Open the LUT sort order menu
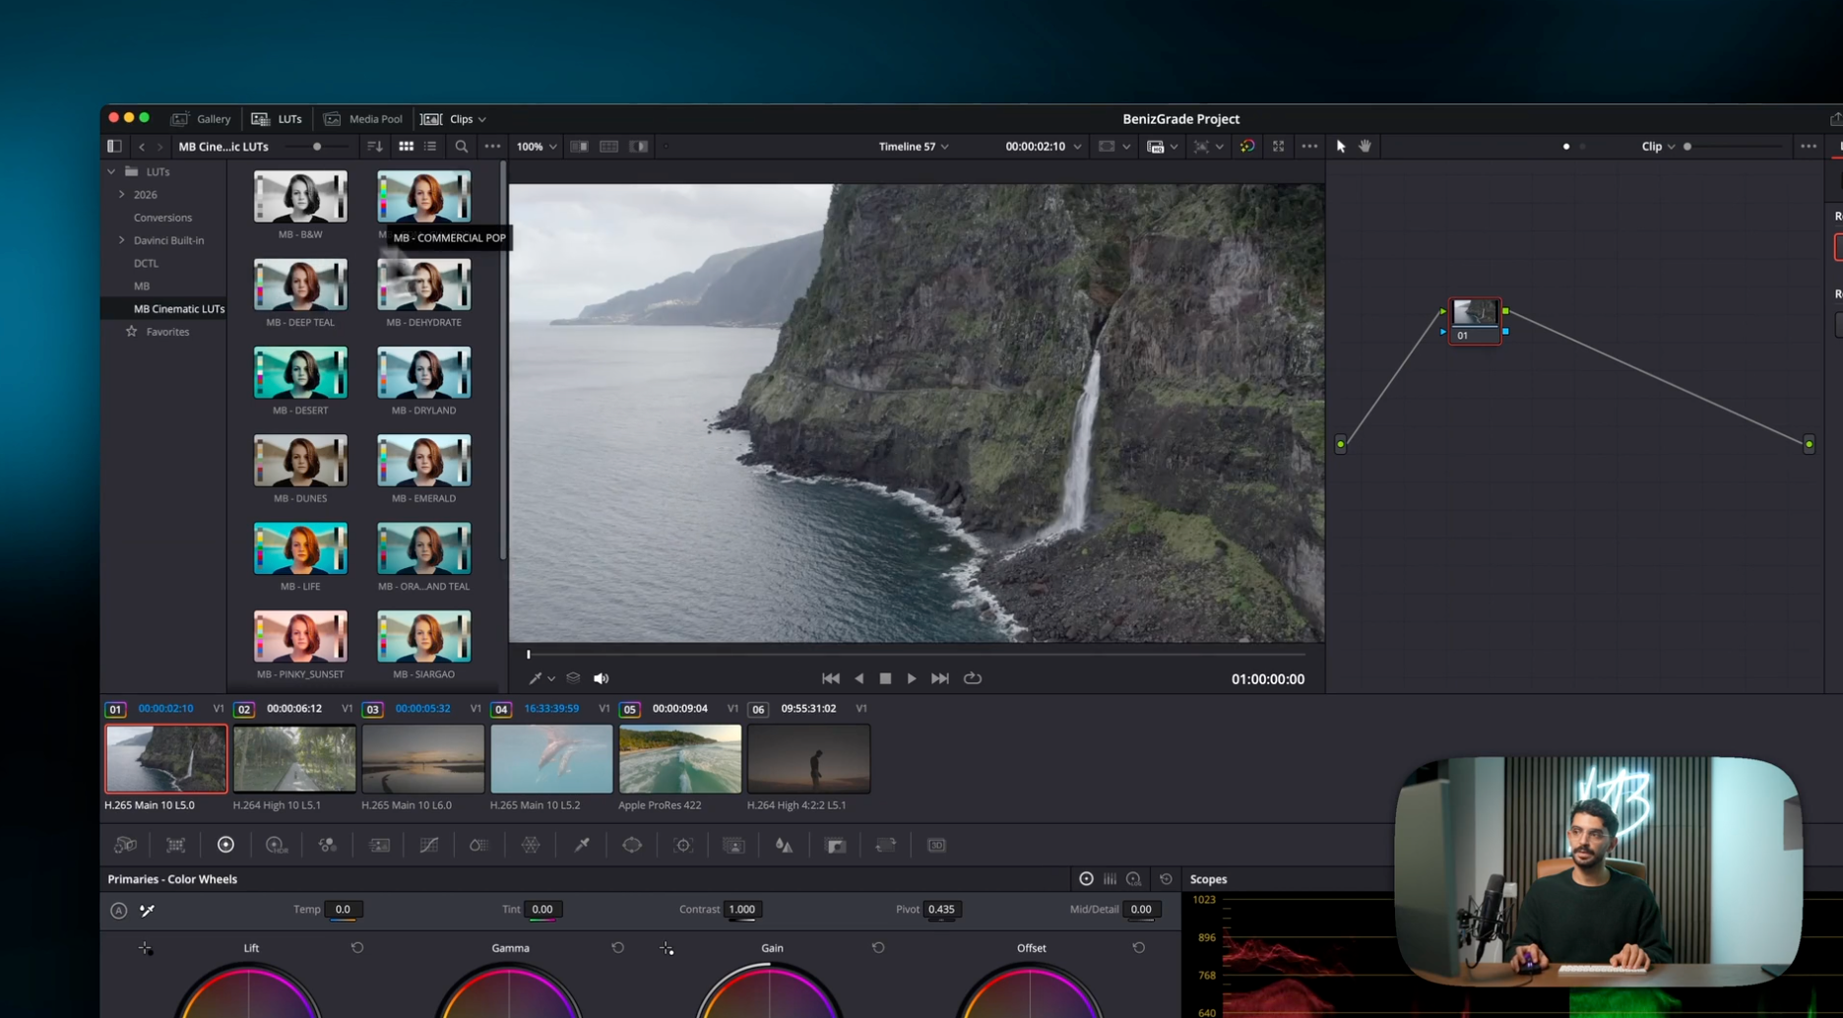The width and height of the screenshot is (1843, 1018). click(374, 147)
